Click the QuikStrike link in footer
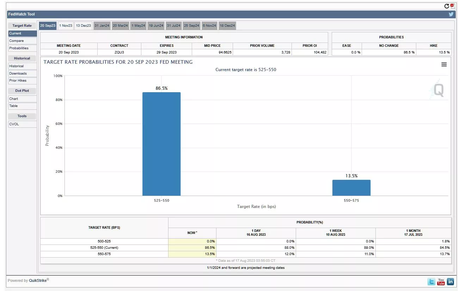This screenshot has height=291, width=460. click(x=39, y=280)
